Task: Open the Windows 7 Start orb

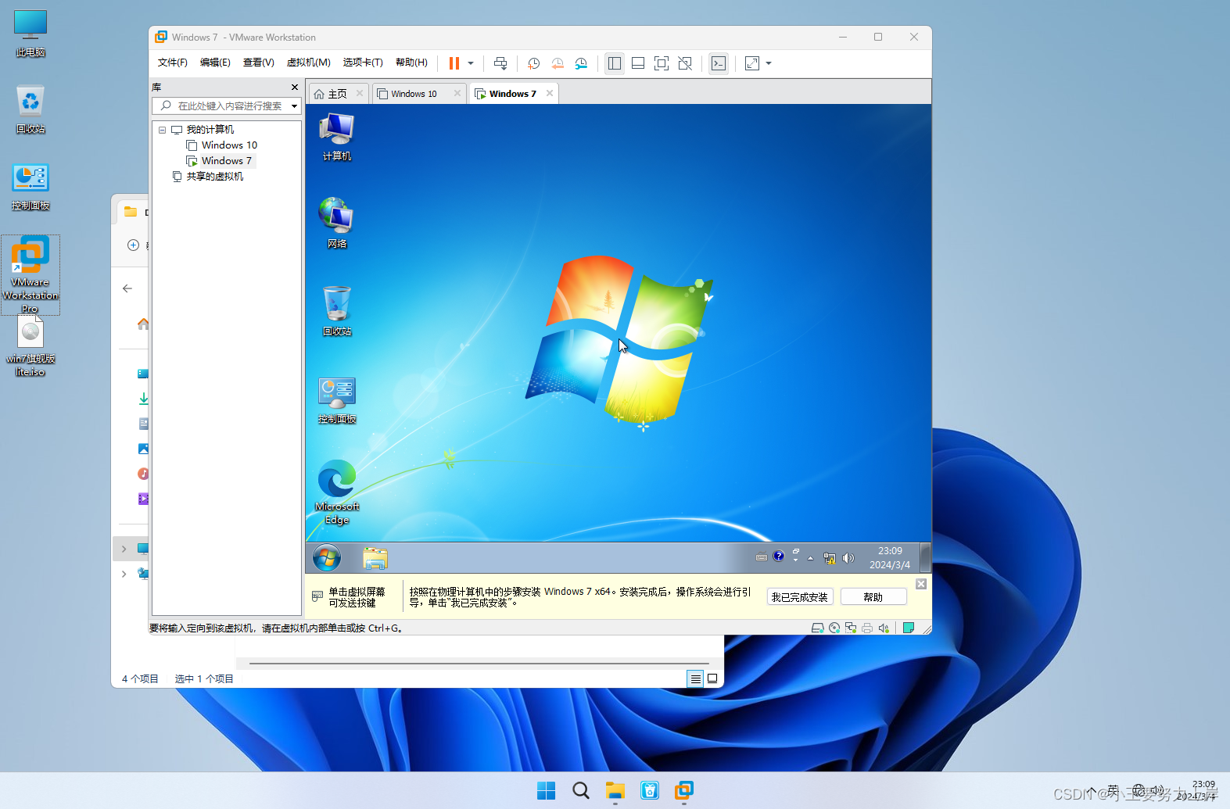Action: [327, 558]
